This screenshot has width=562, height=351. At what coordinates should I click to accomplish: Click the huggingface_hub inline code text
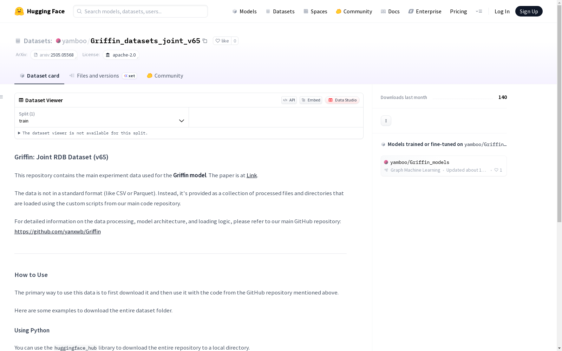(76, 348)
